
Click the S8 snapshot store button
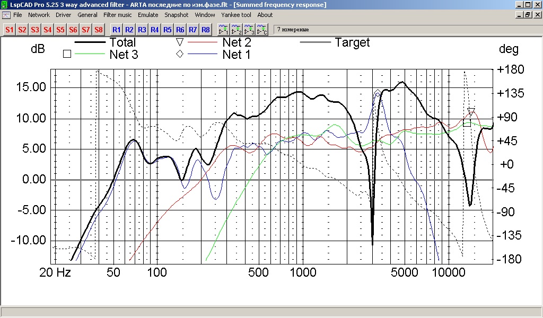(x=99, y=30)
